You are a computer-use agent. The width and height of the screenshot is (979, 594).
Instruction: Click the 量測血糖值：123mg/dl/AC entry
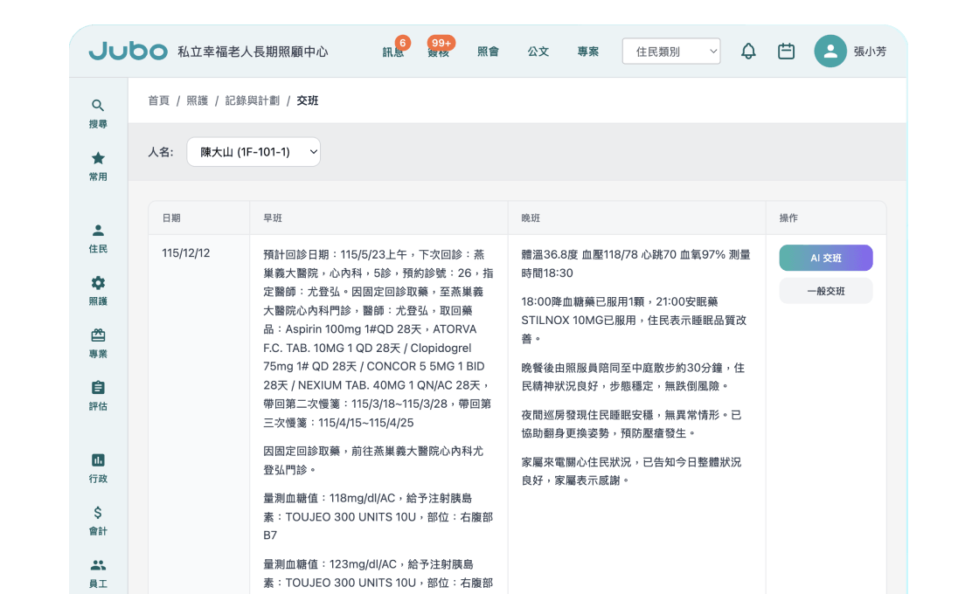coord(378,573)
